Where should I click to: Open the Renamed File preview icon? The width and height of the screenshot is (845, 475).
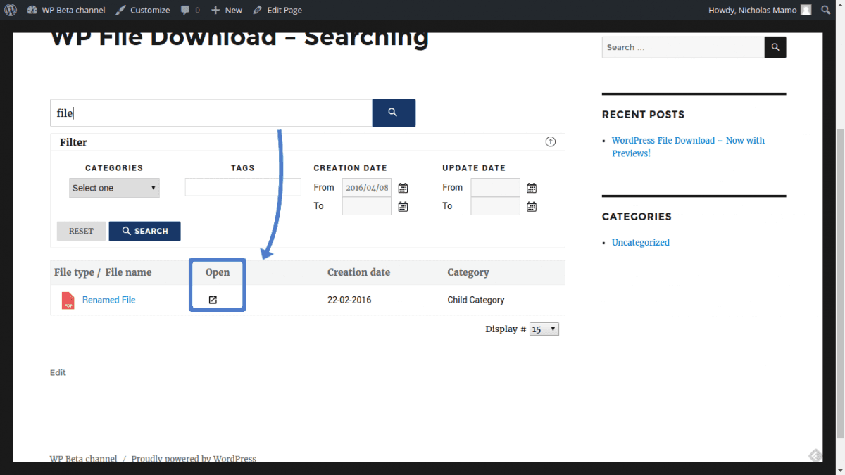click(x=213, y=300)
